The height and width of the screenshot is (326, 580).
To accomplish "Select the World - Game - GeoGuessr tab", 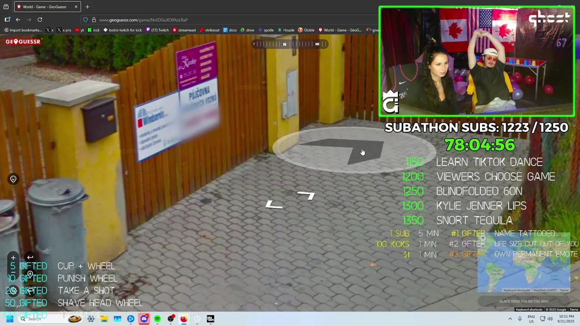I will 47,7.
